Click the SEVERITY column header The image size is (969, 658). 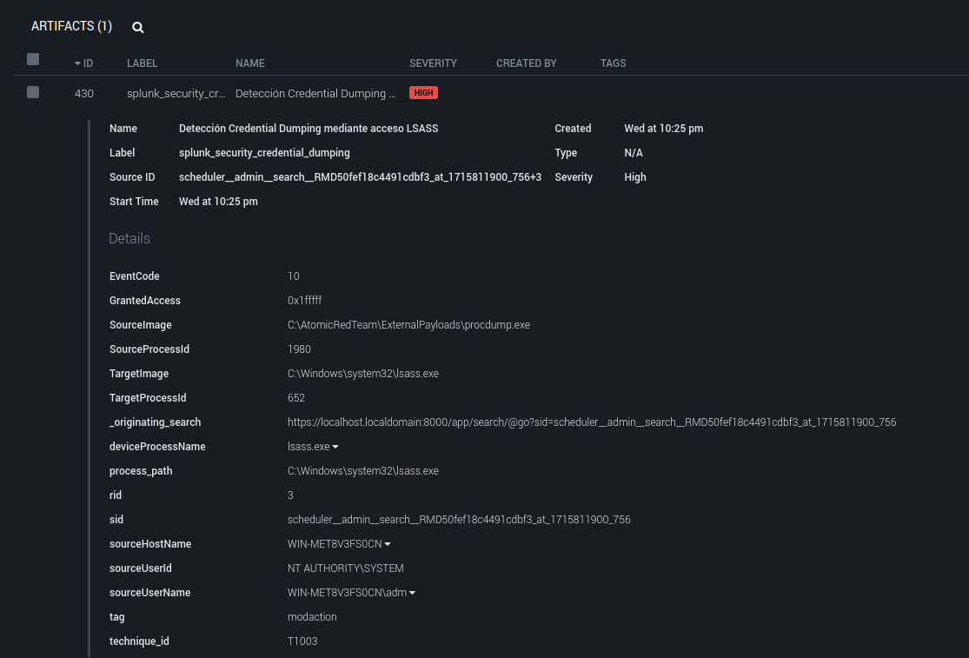click(433, 63)
